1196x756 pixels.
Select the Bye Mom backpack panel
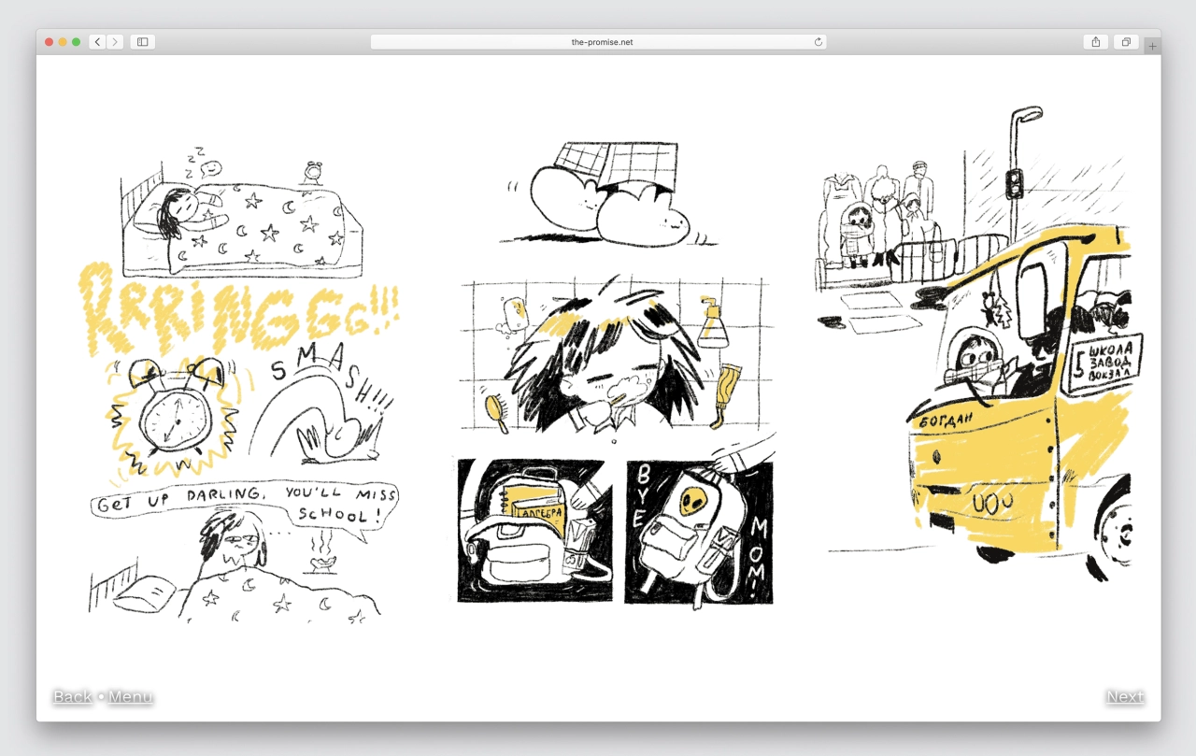[x=699, y=531]
